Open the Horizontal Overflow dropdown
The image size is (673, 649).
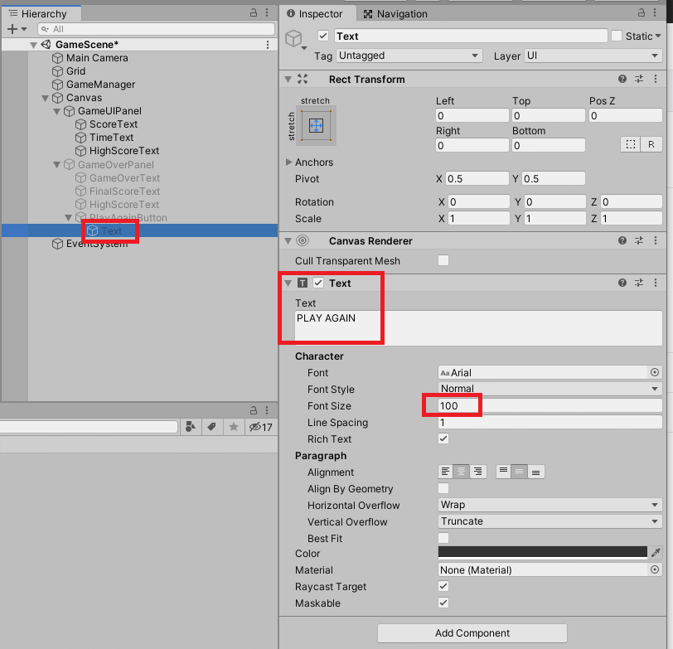550,505
